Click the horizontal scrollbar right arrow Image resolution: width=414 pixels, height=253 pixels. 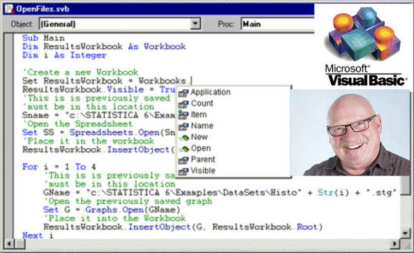(x=395, y=243)
